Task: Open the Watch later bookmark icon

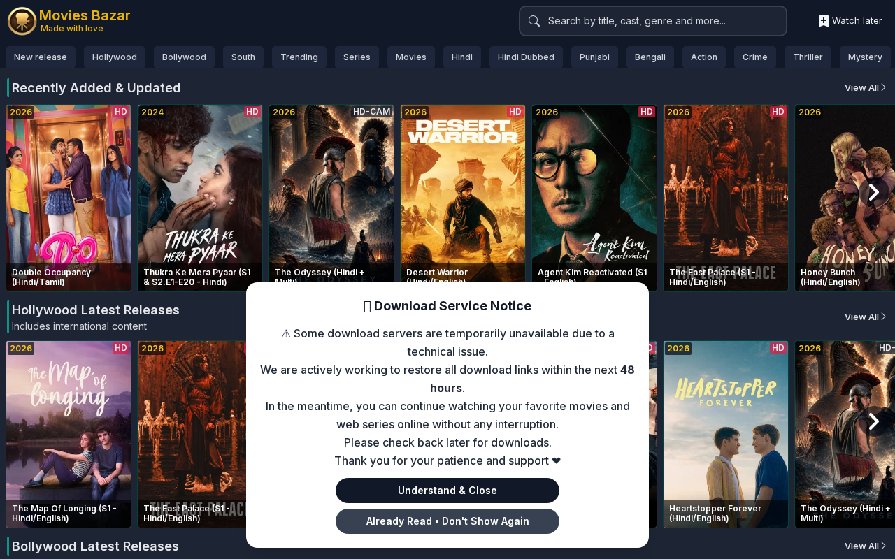Action: coord(824,21)
